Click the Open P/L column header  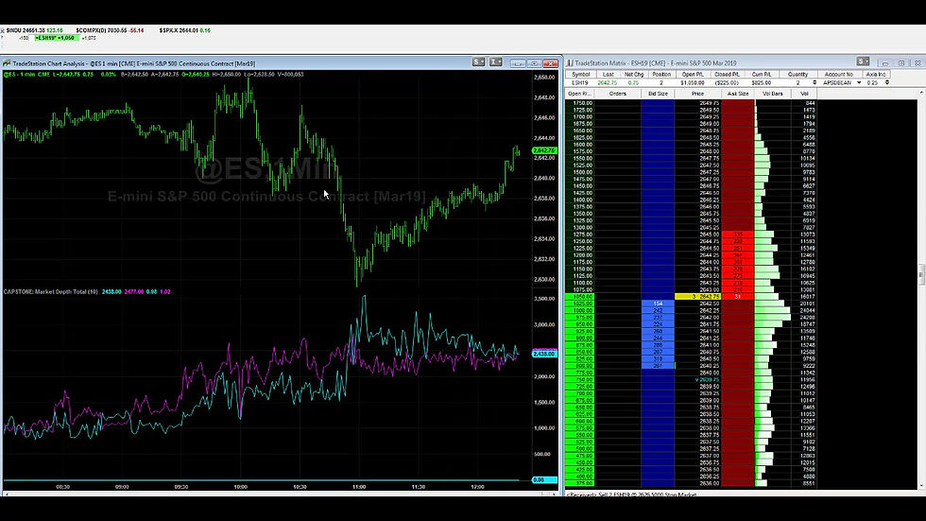pyautogui.click(x=693, y=75)
